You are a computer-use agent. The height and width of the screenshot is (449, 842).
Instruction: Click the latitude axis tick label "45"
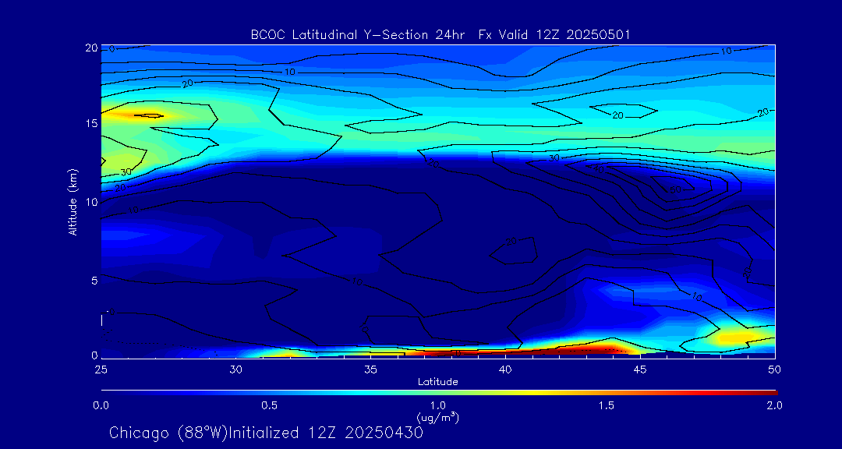tap(639, 369)
